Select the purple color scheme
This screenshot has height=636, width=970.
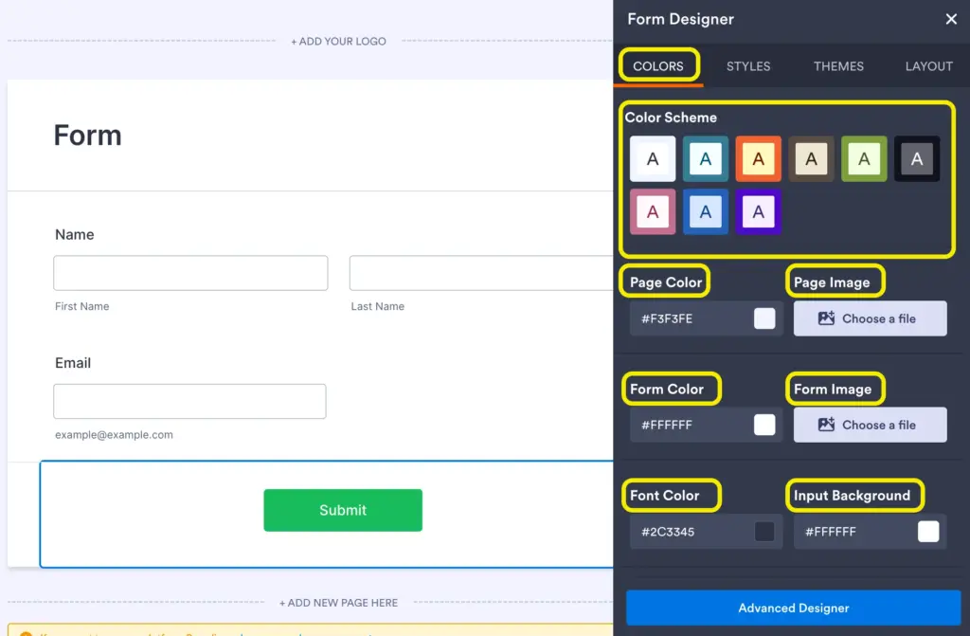[758, 211]
